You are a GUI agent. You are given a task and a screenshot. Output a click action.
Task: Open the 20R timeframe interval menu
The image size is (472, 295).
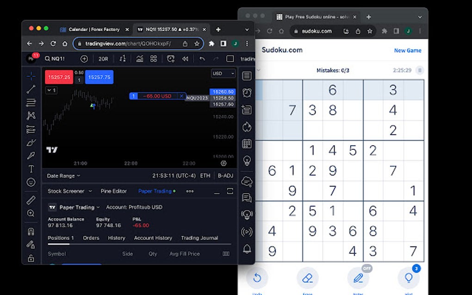coord(103,59)
